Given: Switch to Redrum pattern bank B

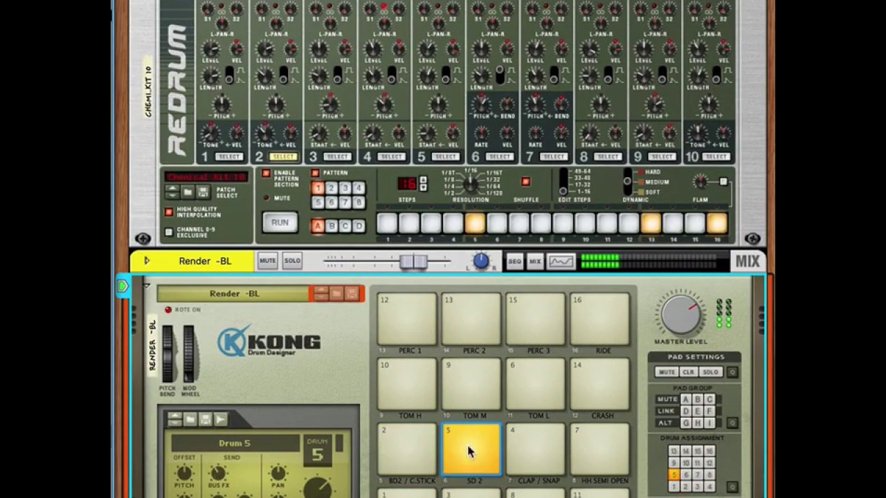Looking at the screenshot, I should (x=332, y=226).
